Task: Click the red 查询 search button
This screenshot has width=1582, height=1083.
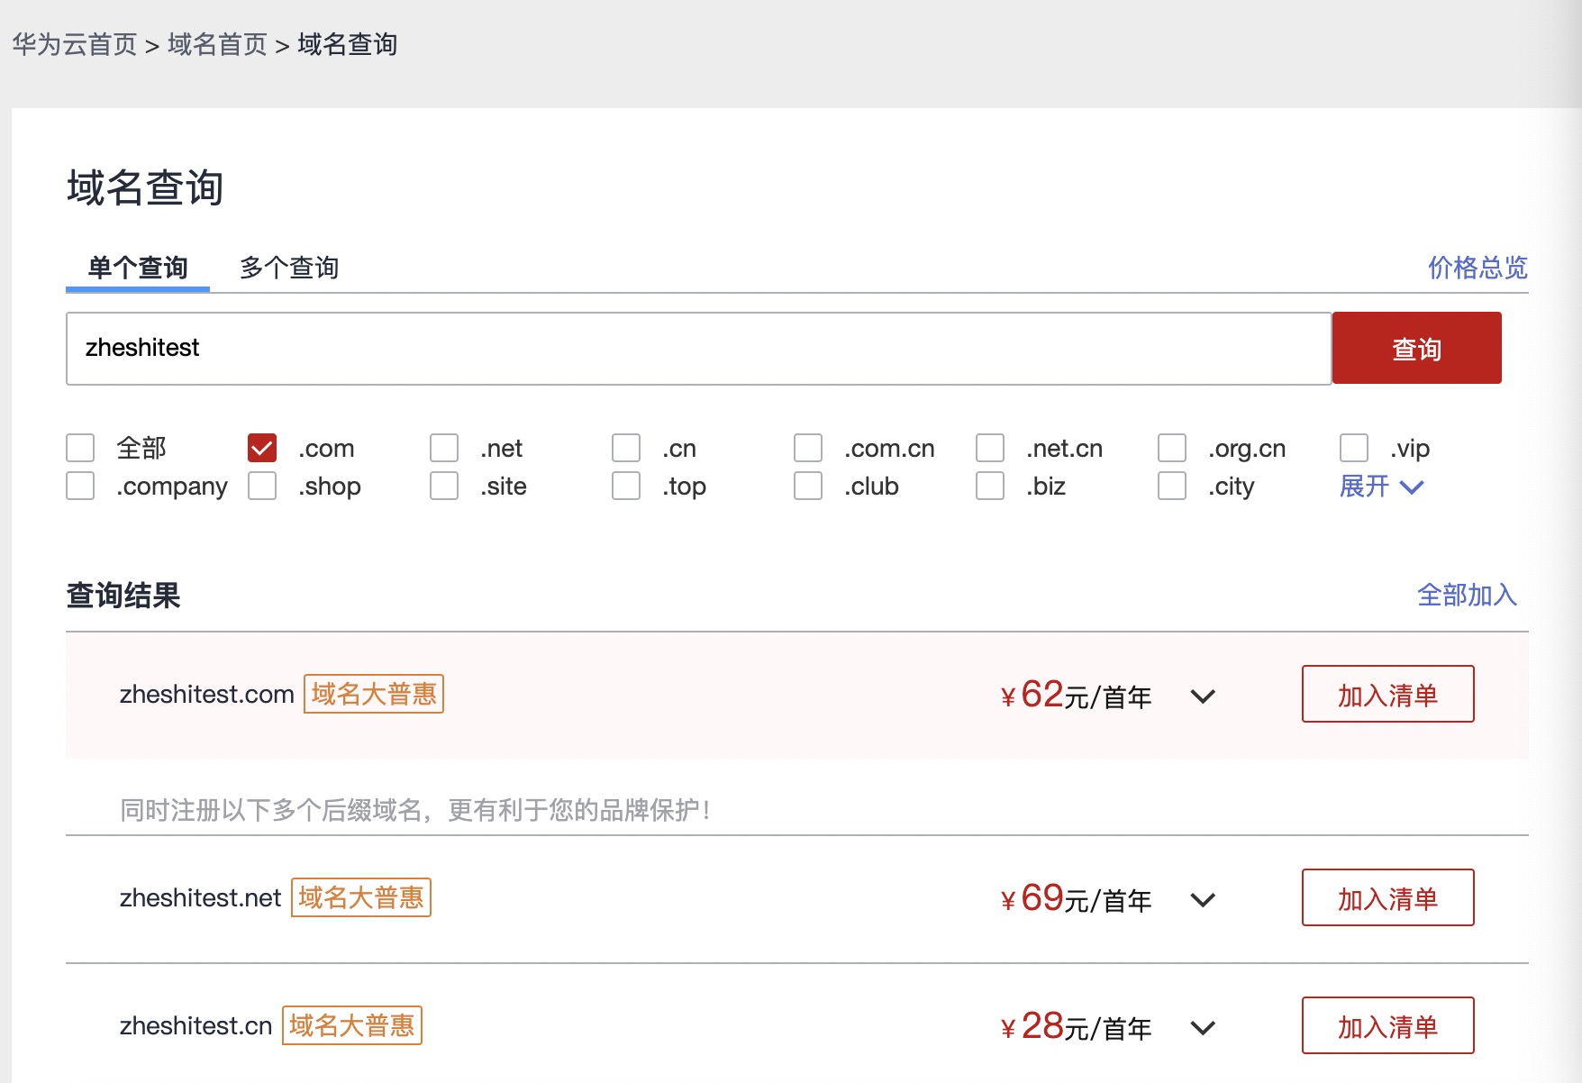Action: pyautogui.click(x=1416, y=348)
